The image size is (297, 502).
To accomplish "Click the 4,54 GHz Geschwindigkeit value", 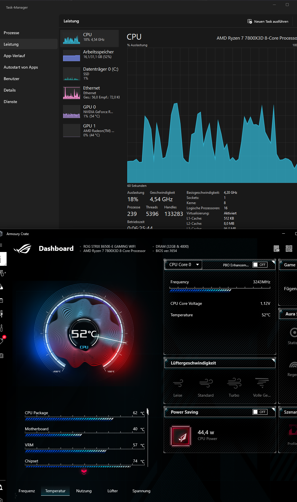I will [x=161, y=199].
